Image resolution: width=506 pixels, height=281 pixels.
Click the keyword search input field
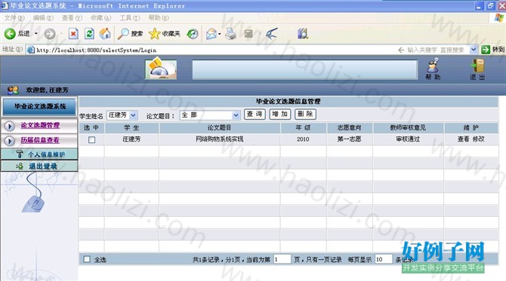[436, 50]
